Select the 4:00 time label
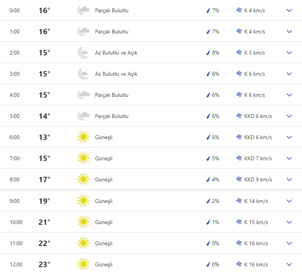 [15, 95]
